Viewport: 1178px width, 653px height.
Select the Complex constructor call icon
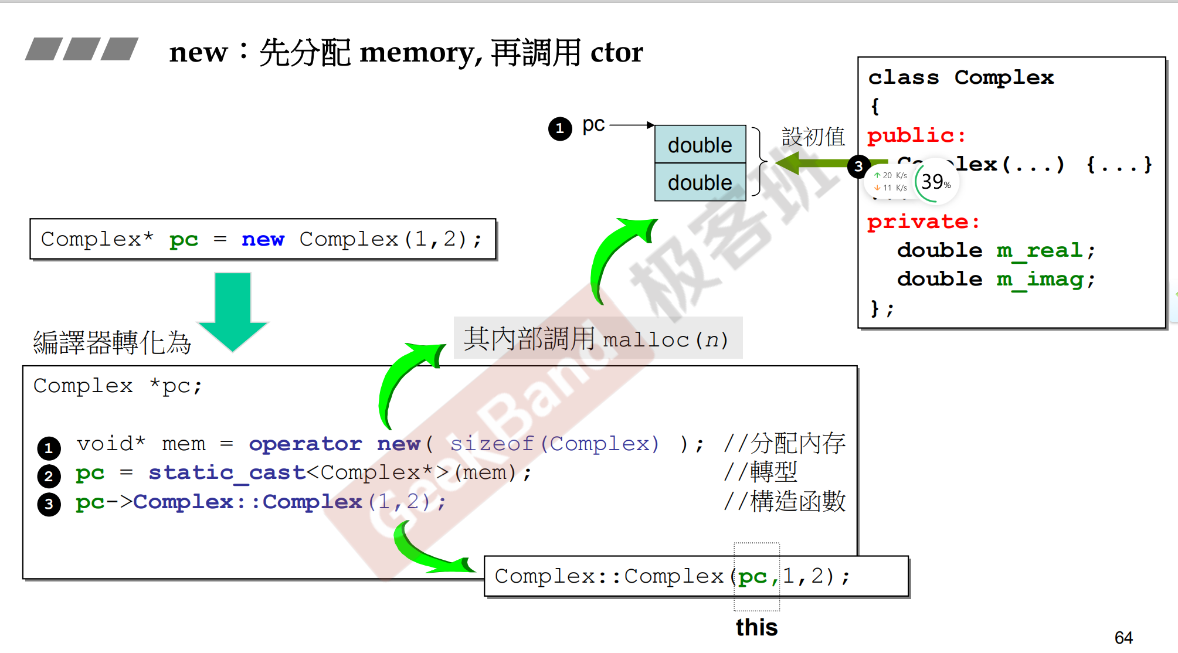click(x=1, y=2)
